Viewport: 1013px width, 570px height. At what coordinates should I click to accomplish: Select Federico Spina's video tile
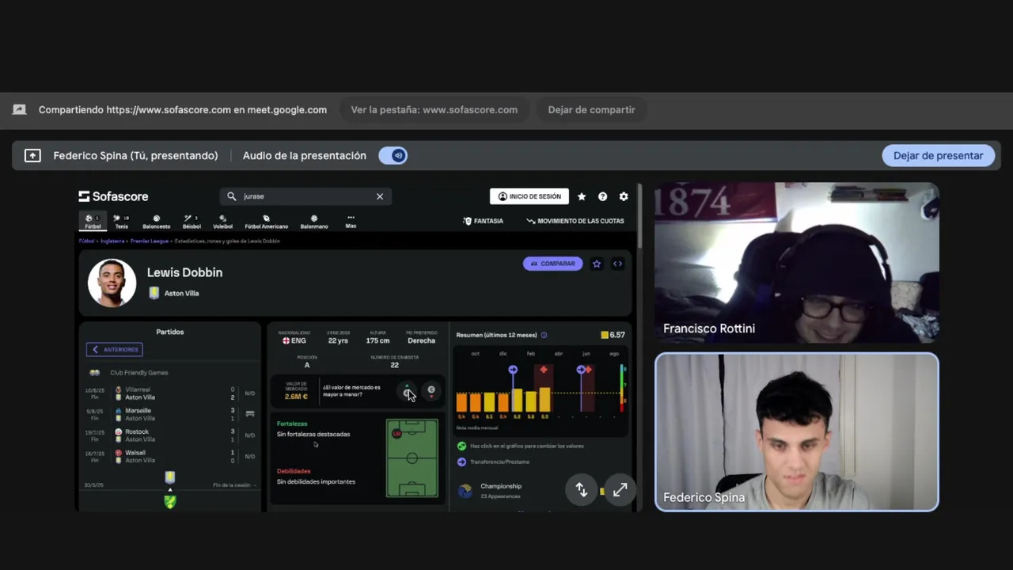tap(796, 432)
